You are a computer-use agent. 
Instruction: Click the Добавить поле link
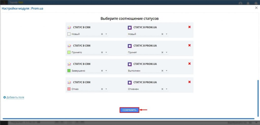pos(15,97)
